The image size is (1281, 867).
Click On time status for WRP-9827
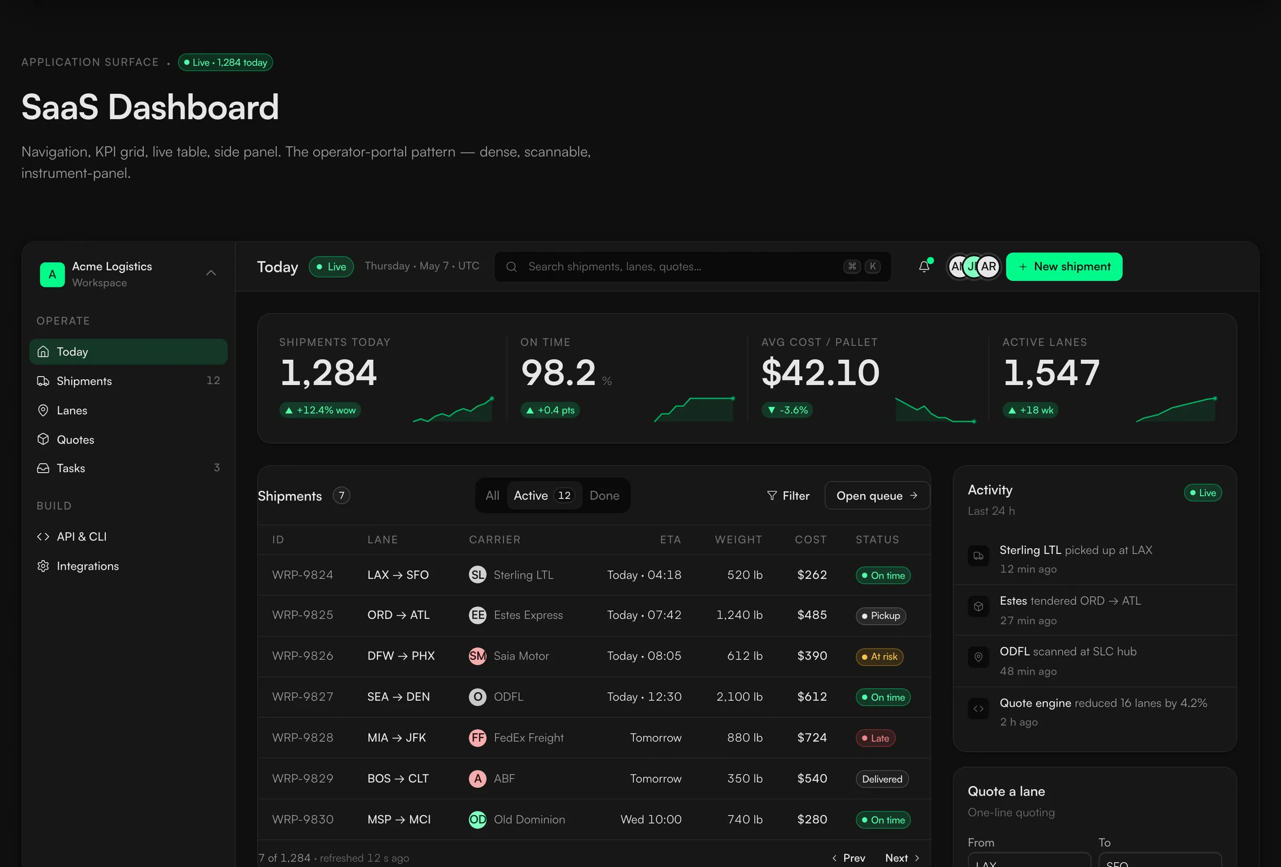pyautogui.click(x=882, y=697)
